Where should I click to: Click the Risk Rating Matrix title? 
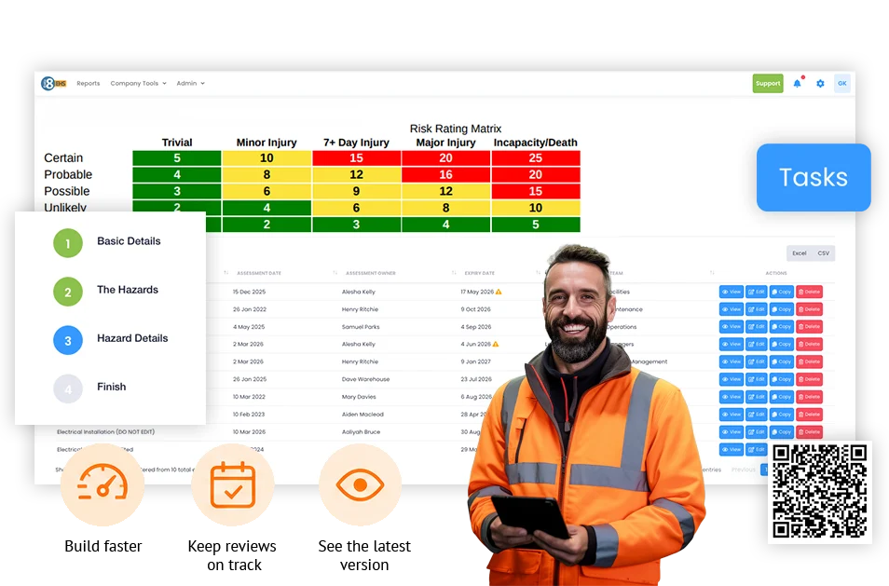click(x=456, y=129)
